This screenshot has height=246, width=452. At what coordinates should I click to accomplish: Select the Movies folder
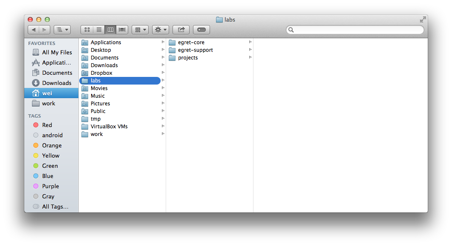[120, 88]
